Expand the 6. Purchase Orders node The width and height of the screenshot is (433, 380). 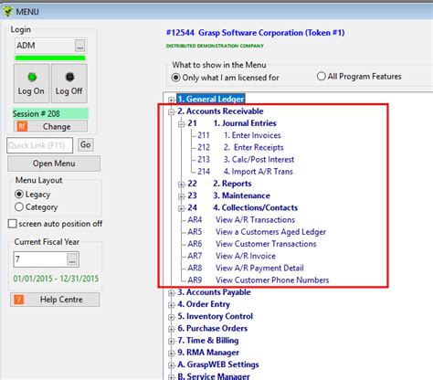point(171,329)
